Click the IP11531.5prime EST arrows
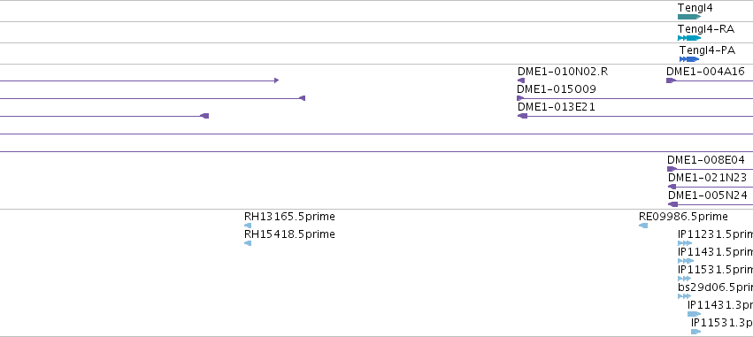The height and width of the screenshot is (337, 753). (x=684, y=279)
